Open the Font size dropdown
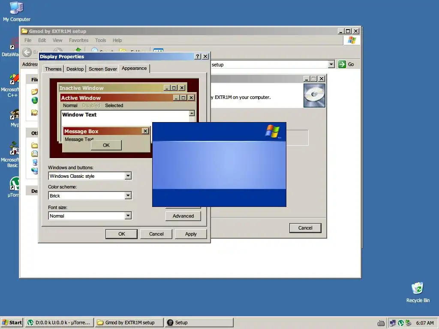 [x=128, y=216]
